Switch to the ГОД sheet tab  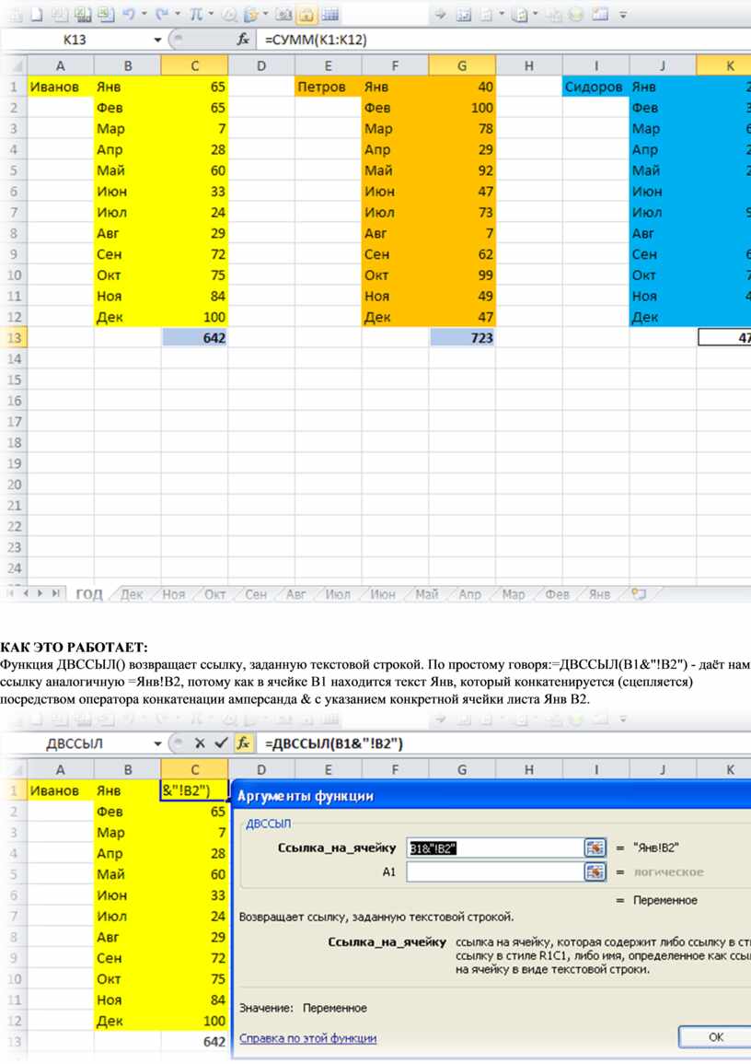88,594
